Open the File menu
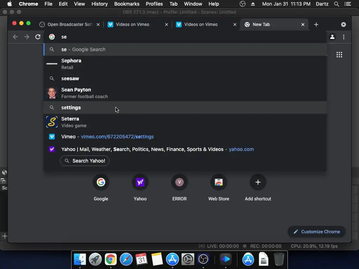Viewport: 359px width, 269px height. click(48, 4)
